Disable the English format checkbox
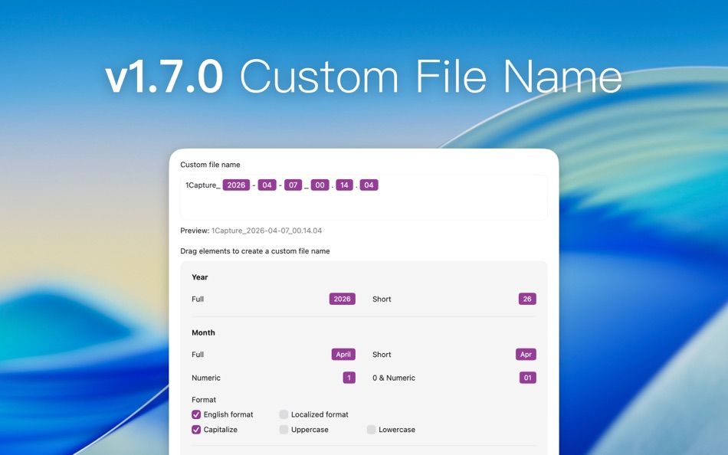The image size is (728, 455). pos(196,414)
